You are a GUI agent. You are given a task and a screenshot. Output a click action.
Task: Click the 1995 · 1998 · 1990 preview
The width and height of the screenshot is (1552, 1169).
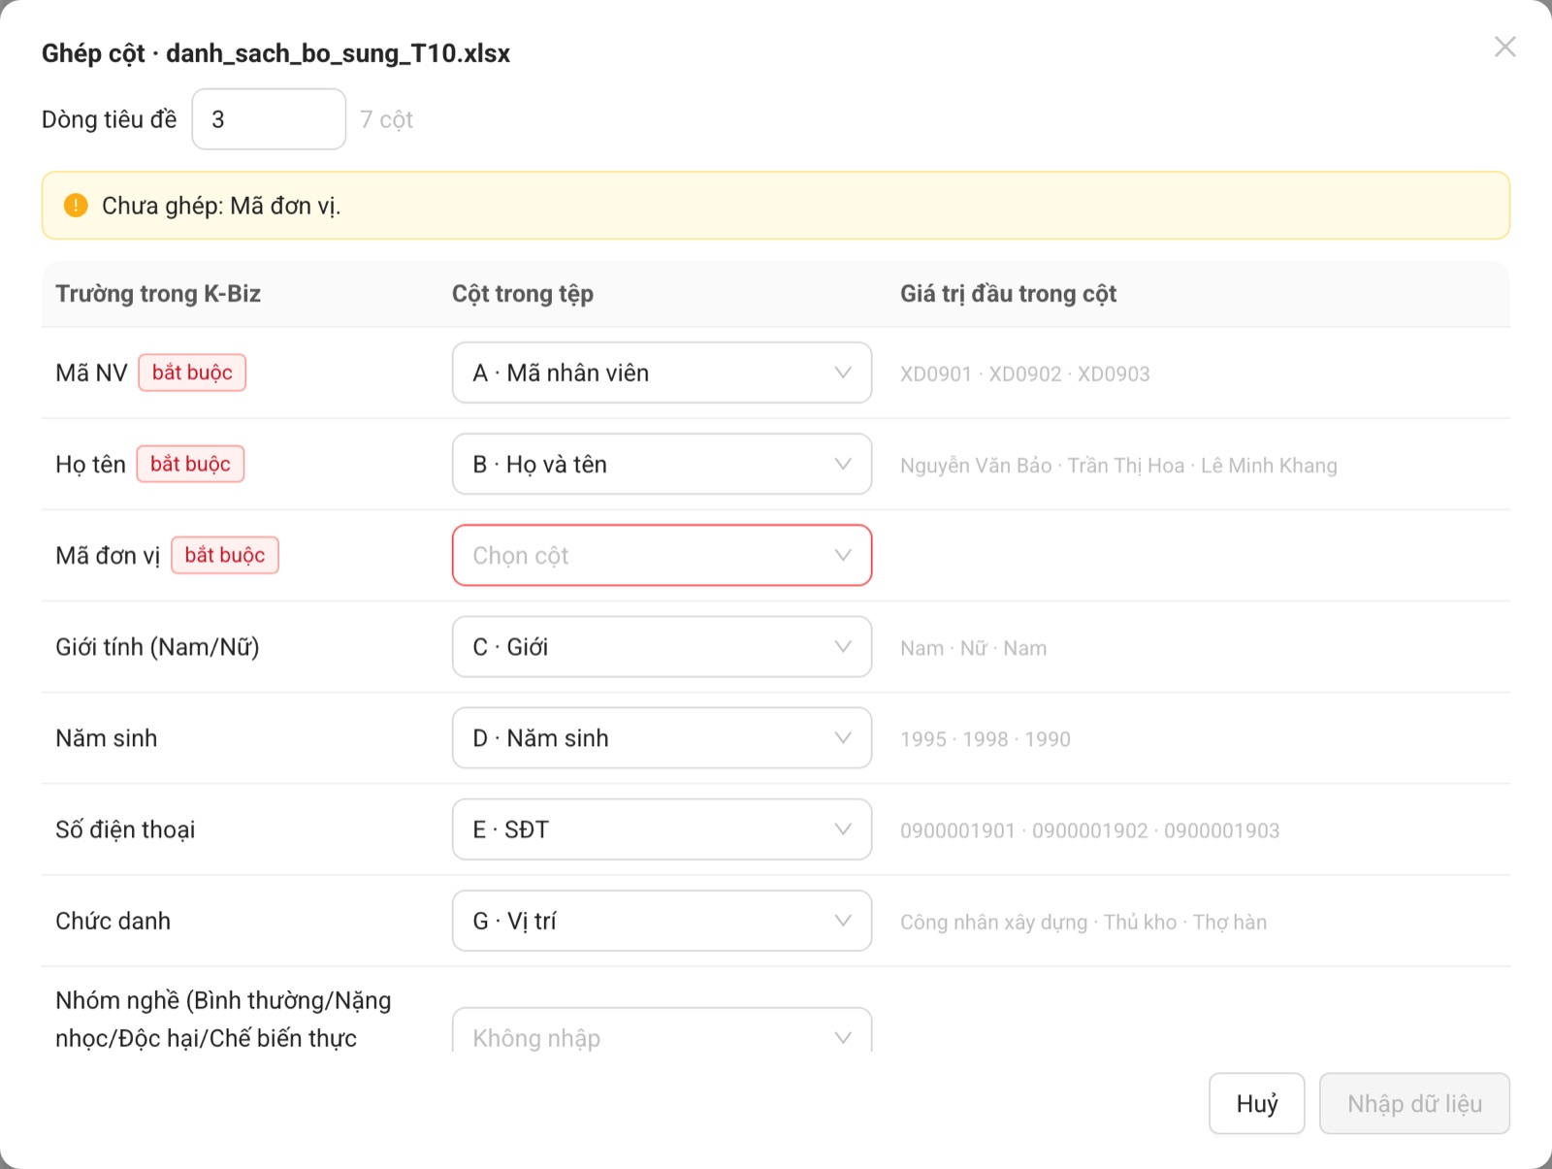985,739
